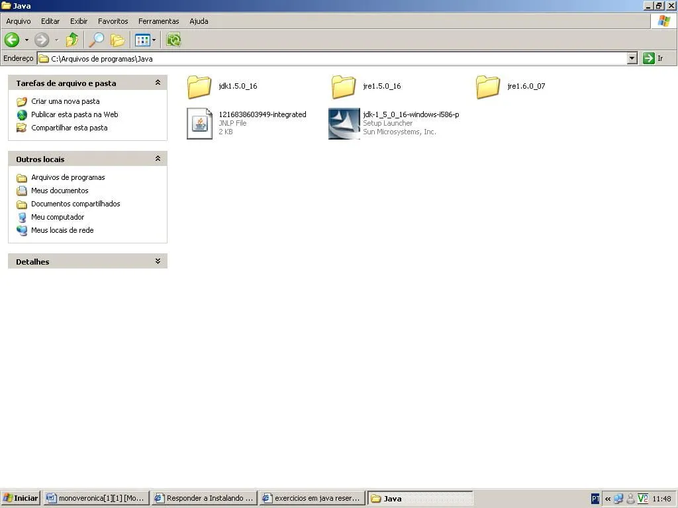The width and height of the screenshot is (678, 508).
Task: Click the network computers tray icon
Action: (619, 499)
